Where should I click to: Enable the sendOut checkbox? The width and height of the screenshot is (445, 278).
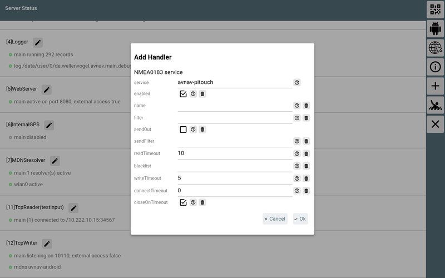(183, 130)
